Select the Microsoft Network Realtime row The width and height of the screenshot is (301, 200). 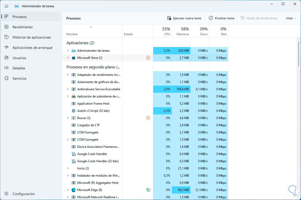pyautogui.click(x=145, y=197)
